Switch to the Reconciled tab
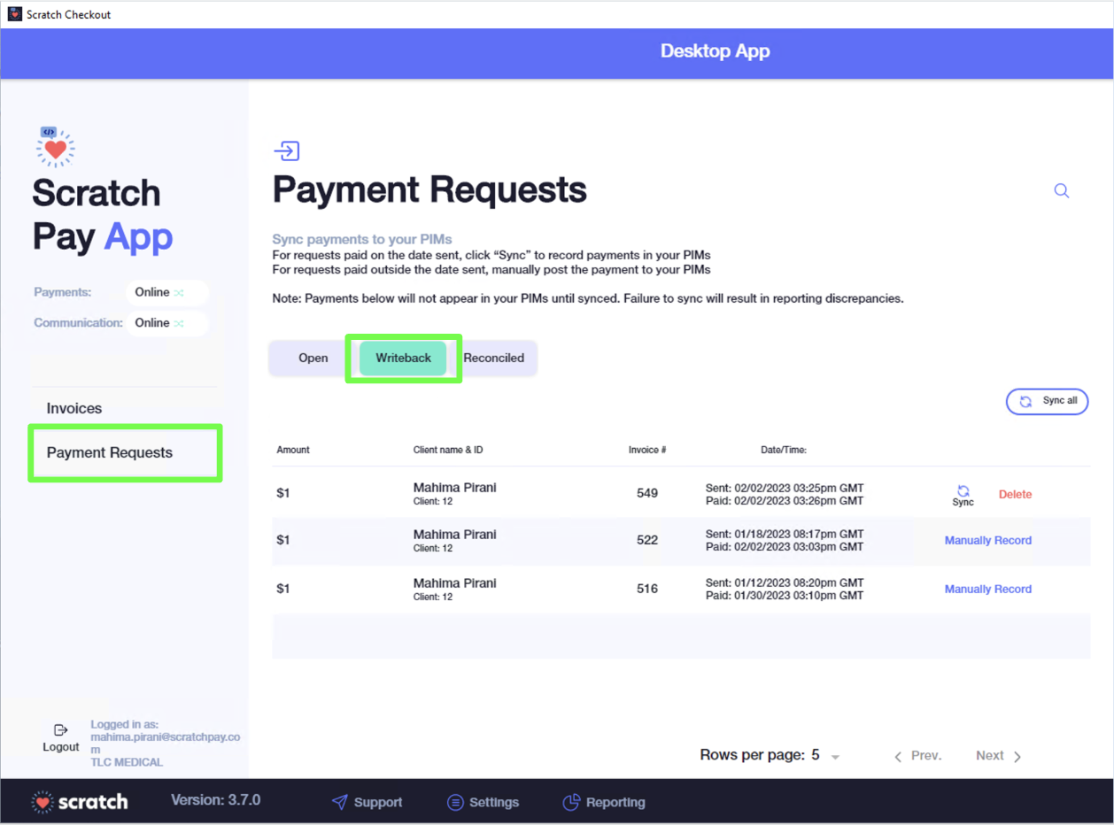This screenshot has height=825, width=1114. 494,359
